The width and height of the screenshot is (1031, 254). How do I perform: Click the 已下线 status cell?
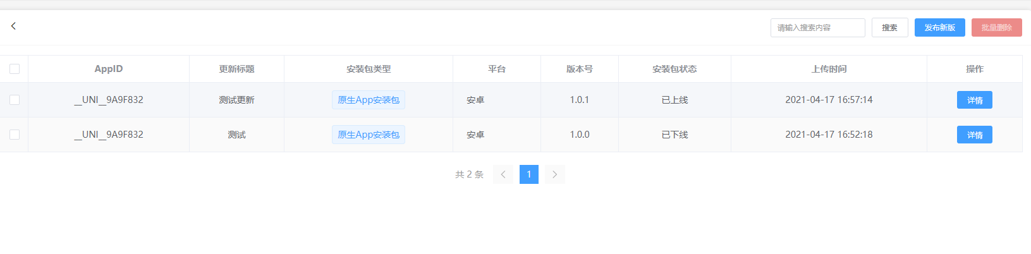(674, 135)
